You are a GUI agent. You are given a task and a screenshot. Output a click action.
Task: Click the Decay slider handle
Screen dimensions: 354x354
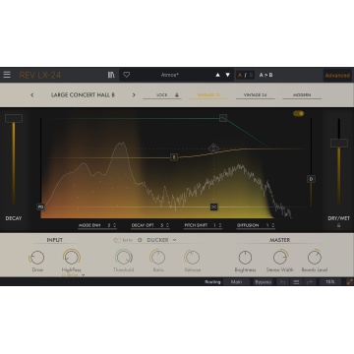(14, 118)
